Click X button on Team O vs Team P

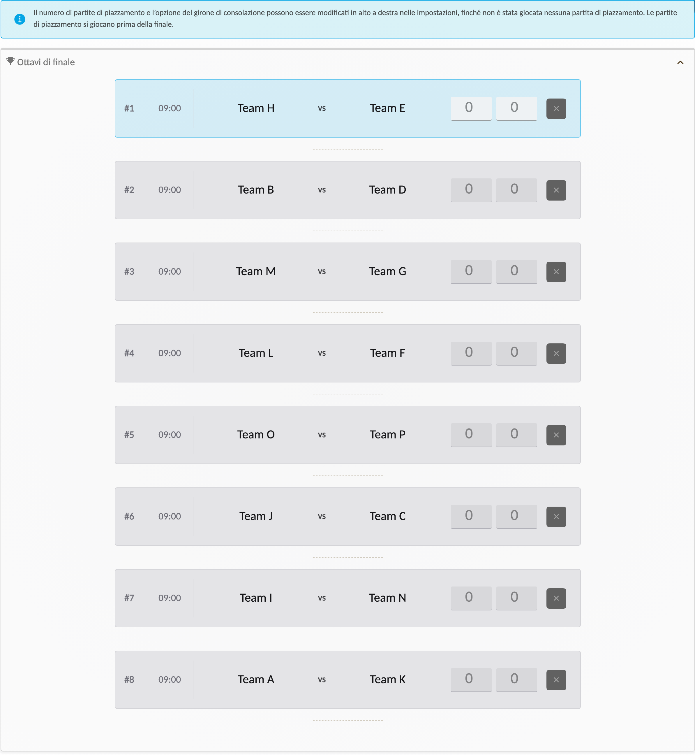pyautogui.click(x=556, y=435)
